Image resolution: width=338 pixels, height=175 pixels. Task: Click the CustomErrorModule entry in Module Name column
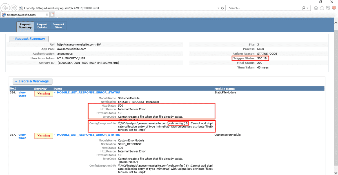pos(228,135)
